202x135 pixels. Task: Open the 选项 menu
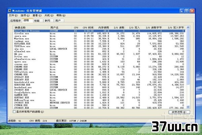point(25,16)
